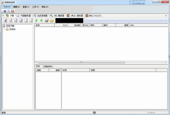Click the document checkmark icon
The image size is (170, 115).
tap(31, 21)
